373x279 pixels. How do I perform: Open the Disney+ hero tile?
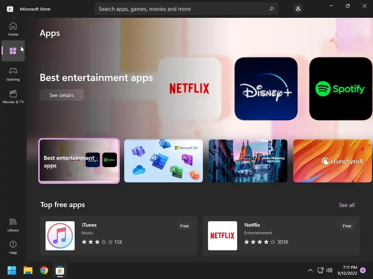(x=266, y=89)
